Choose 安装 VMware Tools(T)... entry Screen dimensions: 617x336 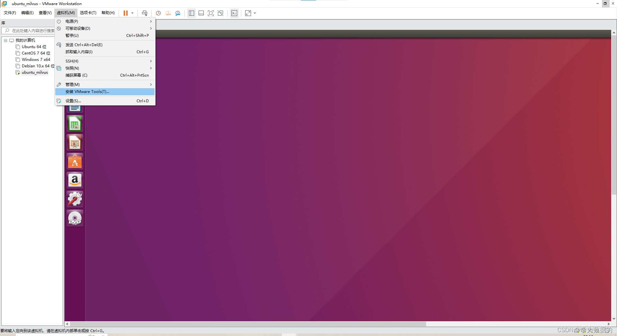coord(105,92)
